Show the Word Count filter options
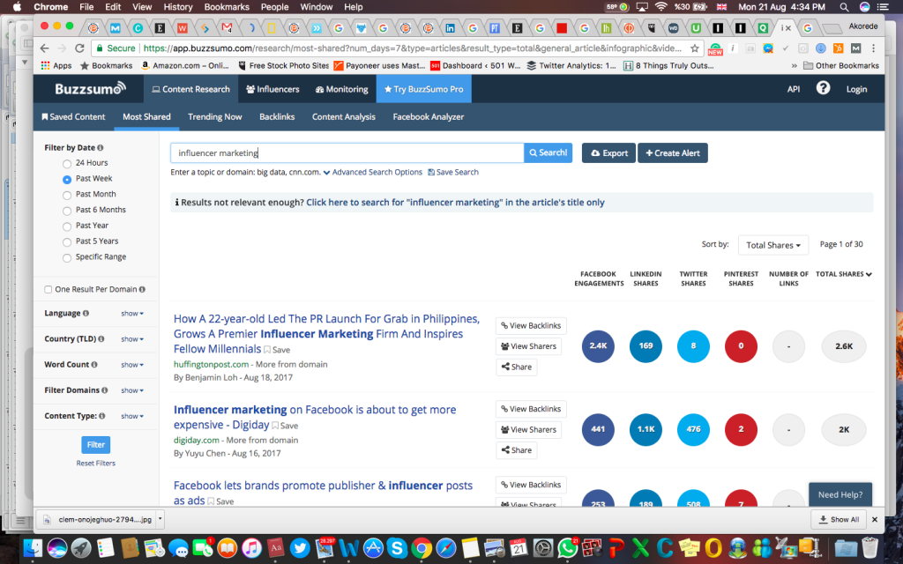Image resolution: width=903 pixels, height=564 pixels. [x=132, y=364]
